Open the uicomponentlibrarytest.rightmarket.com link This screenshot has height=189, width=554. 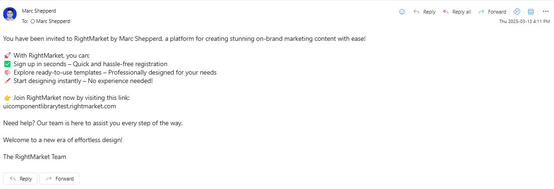(x=59, y=106)
